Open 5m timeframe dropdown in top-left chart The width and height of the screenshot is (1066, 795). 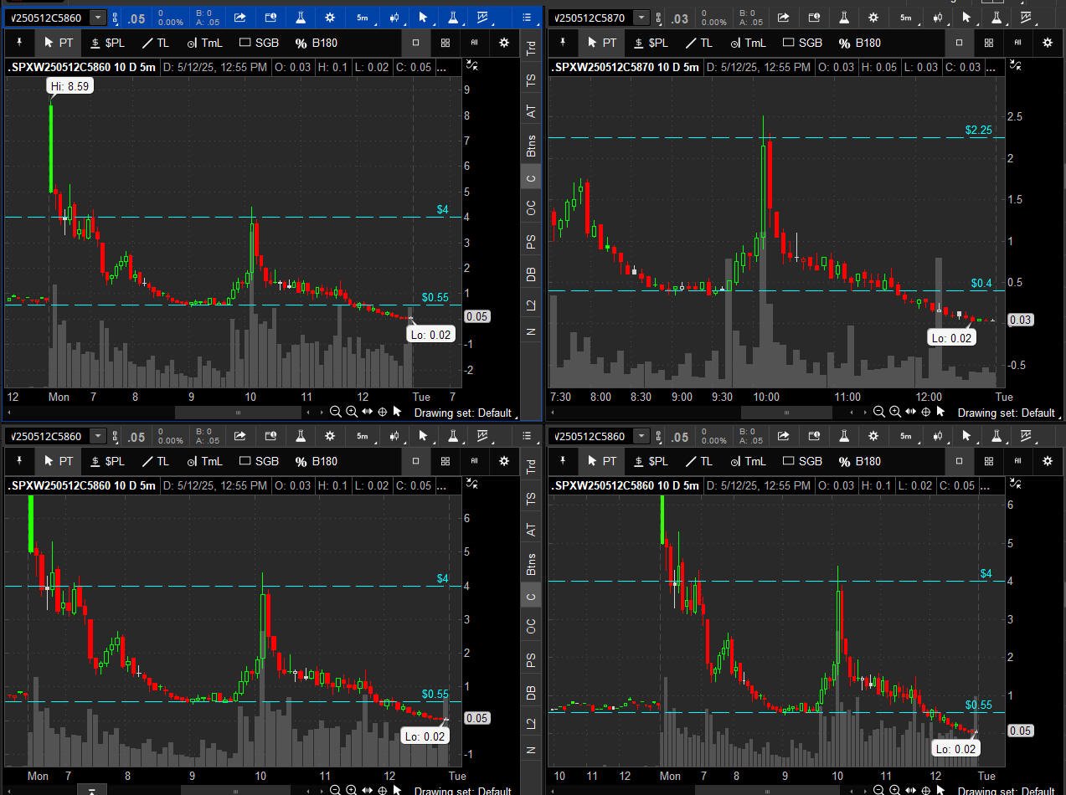[362, 17]
